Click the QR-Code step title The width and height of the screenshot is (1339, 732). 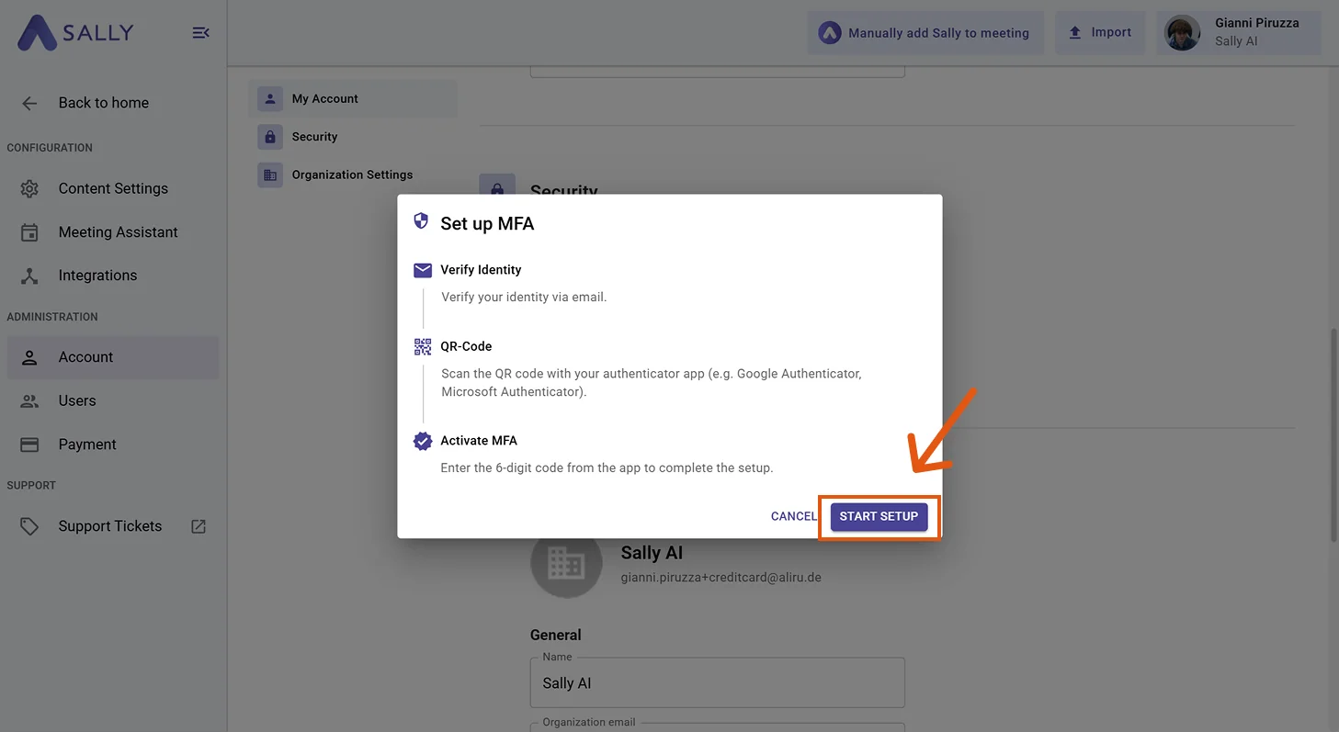tap(466, 346)
